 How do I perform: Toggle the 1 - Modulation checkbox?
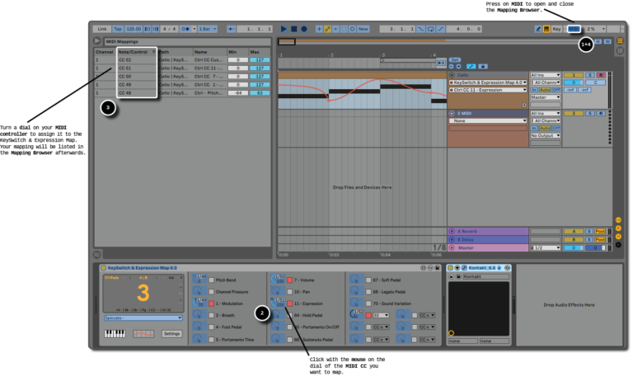click(212, 303)
